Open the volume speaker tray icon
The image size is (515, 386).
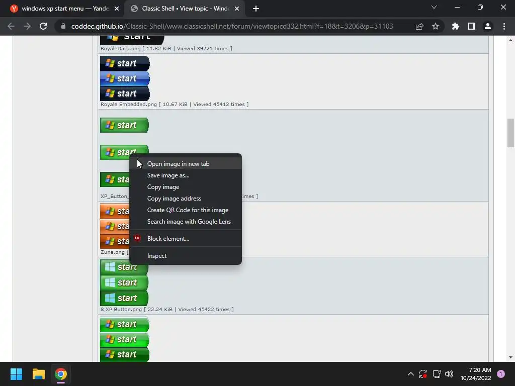(x=449, y=374)
